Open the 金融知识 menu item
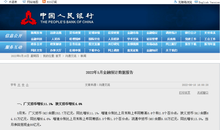This screenshot has height=130, width=220. click(x=152, y=50)
